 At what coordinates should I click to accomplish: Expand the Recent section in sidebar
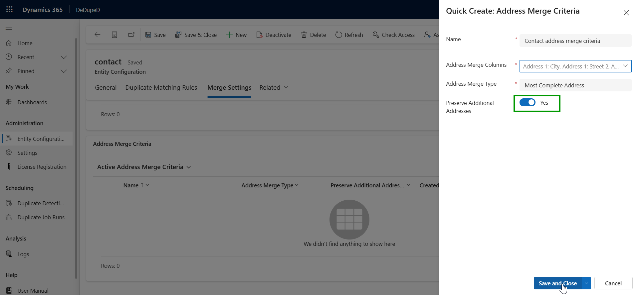coord(64,57)
